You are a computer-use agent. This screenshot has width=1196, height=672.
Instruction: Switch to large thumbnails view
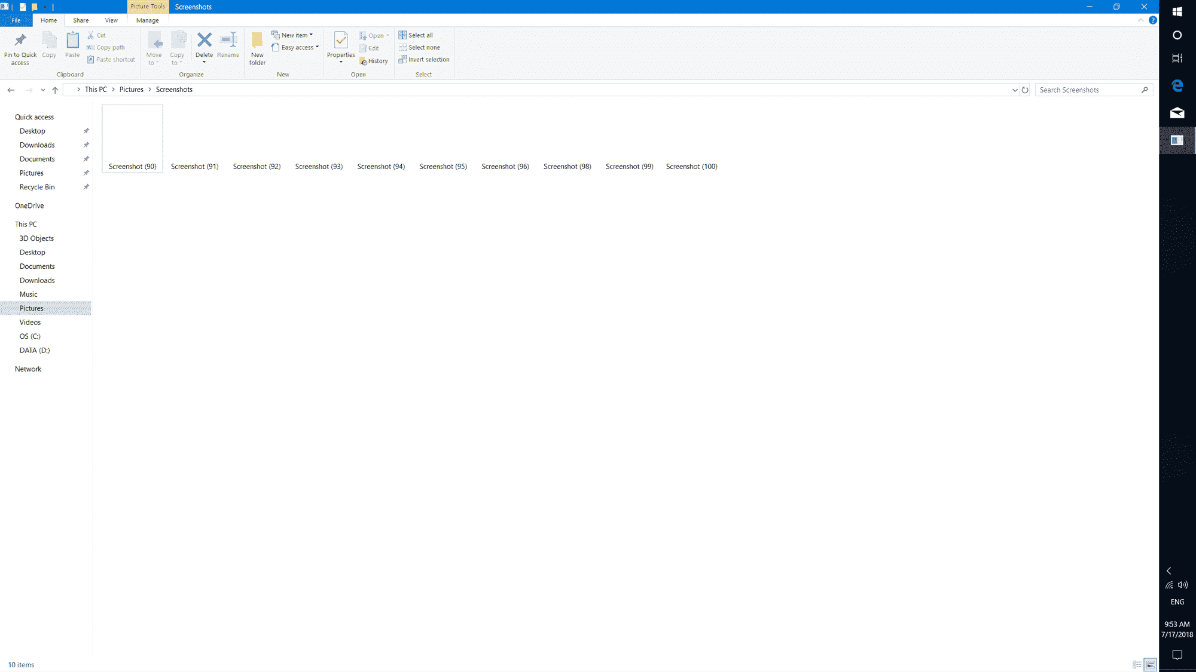click(1150, 664)
